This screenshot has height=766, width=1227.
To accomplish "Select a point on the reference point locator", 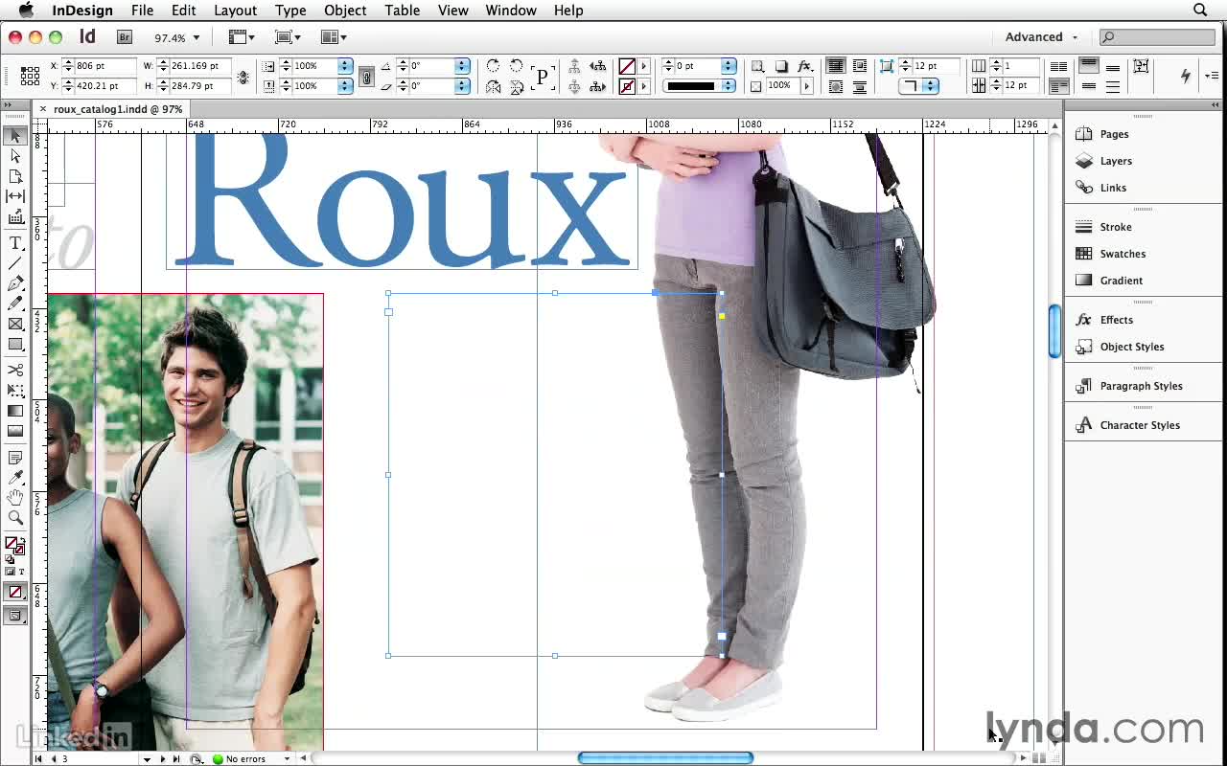I will pos(30,76).
